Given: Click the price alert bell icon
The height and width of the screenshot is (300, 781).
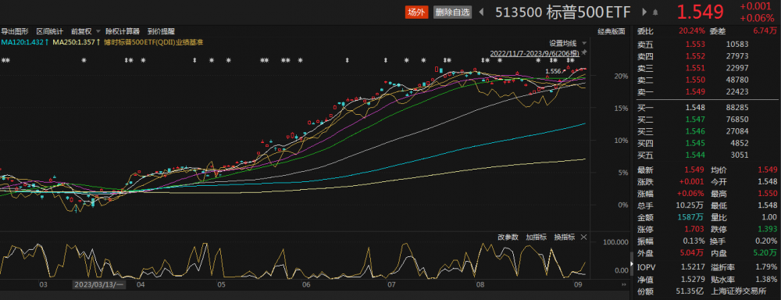Looking at the screenshot, I should [x=655, y=12].
